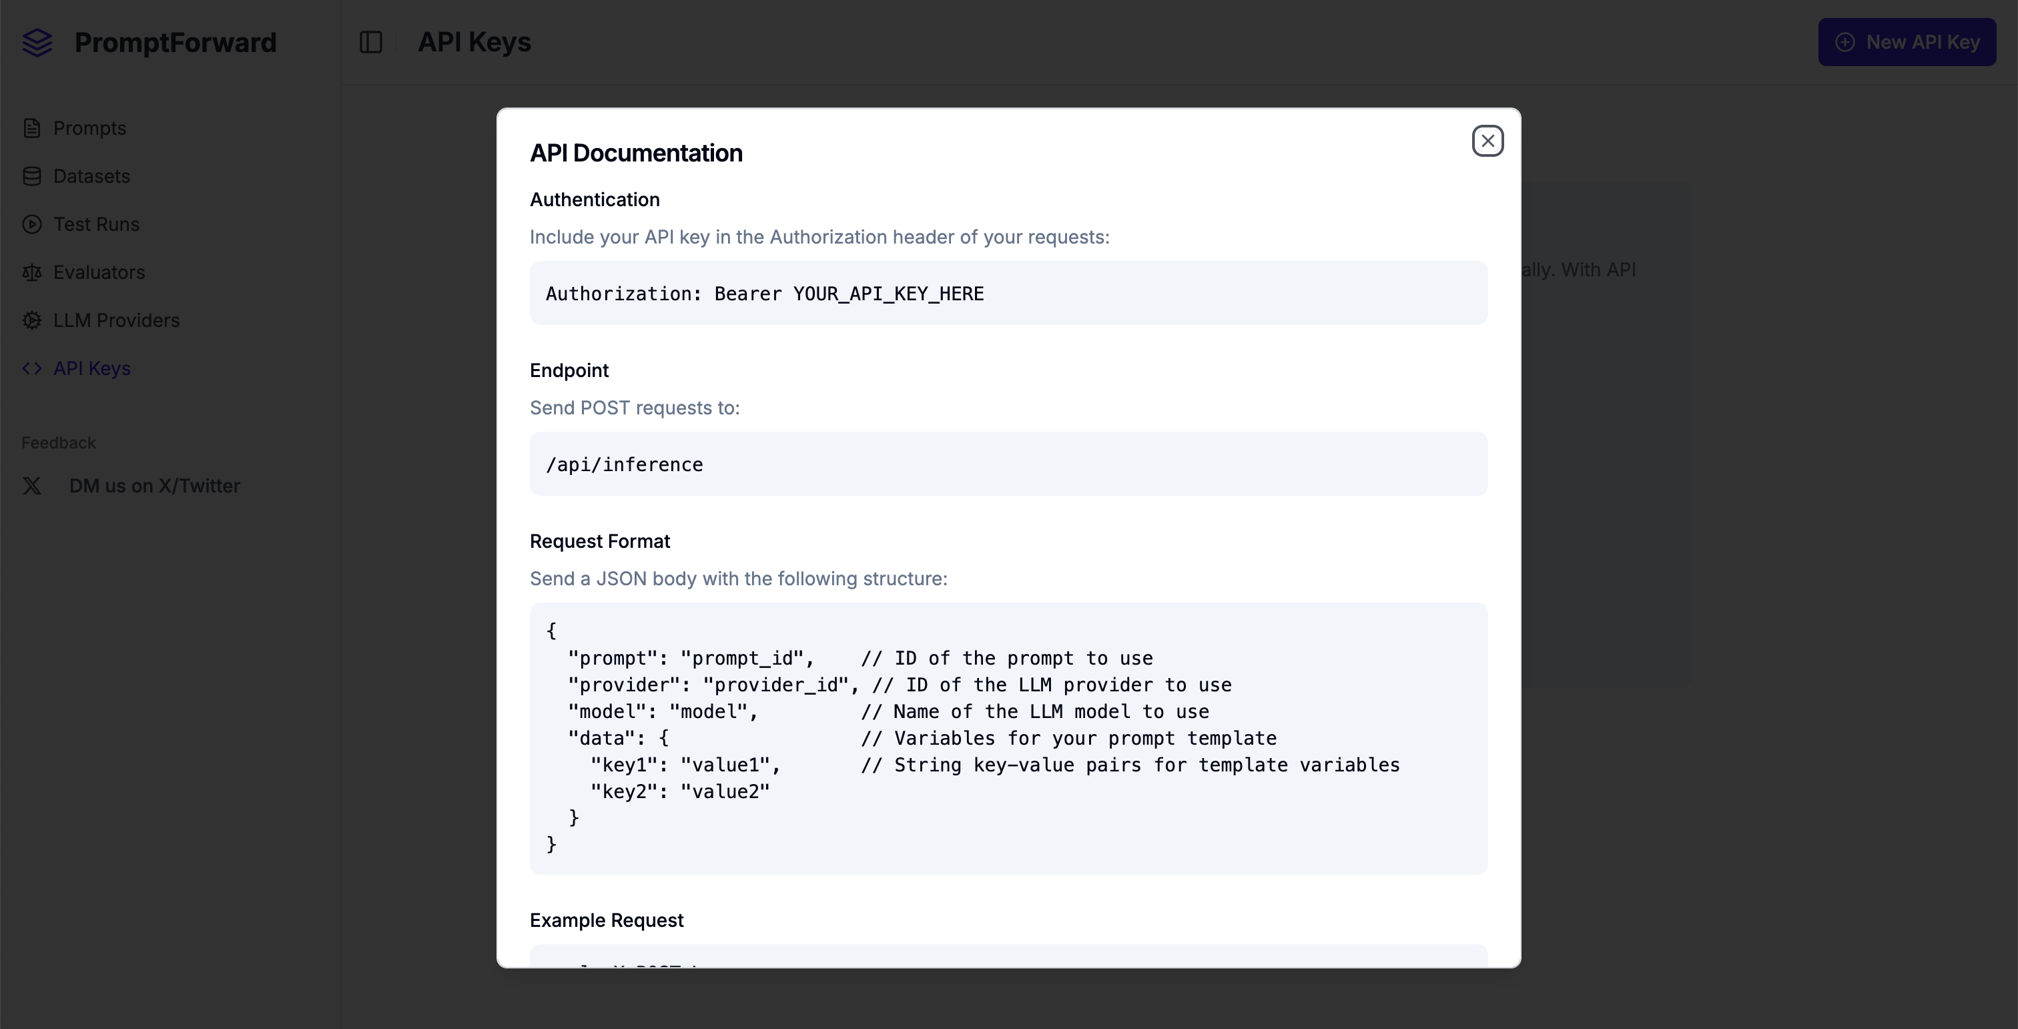Click the Prompts document icon in sidebar
2018x1029 pixels.
point(32,127)
